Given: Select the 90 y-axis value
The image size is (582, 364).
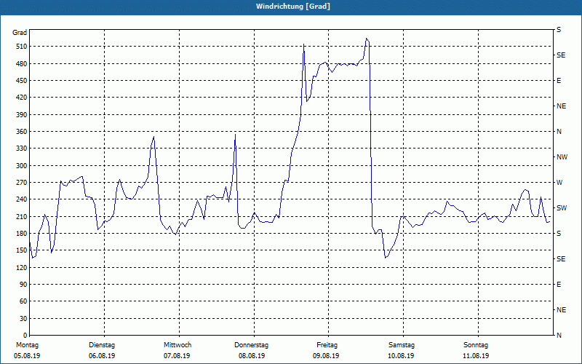Looking at the screenshot, I should 24,285.
